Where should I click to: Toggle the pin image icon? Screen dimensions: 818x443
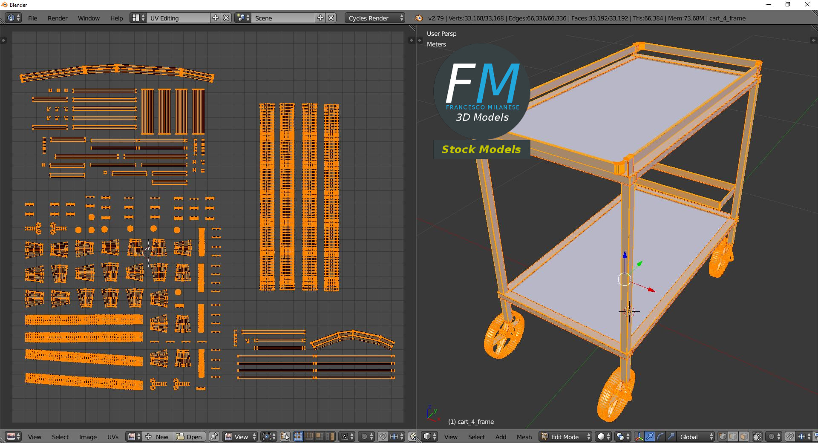coord(214,437)
